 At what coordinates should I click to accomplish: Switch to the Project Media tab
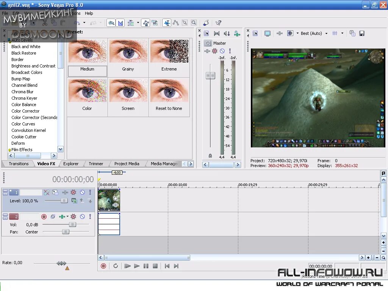click(x=127, y=164)
